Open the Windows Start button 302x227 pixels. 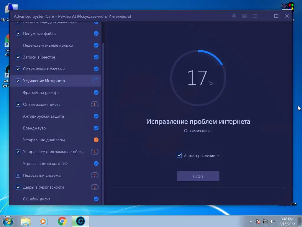[x=8, y=221]
